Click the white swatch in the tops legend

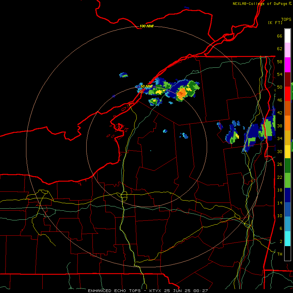tap(287, 36)
